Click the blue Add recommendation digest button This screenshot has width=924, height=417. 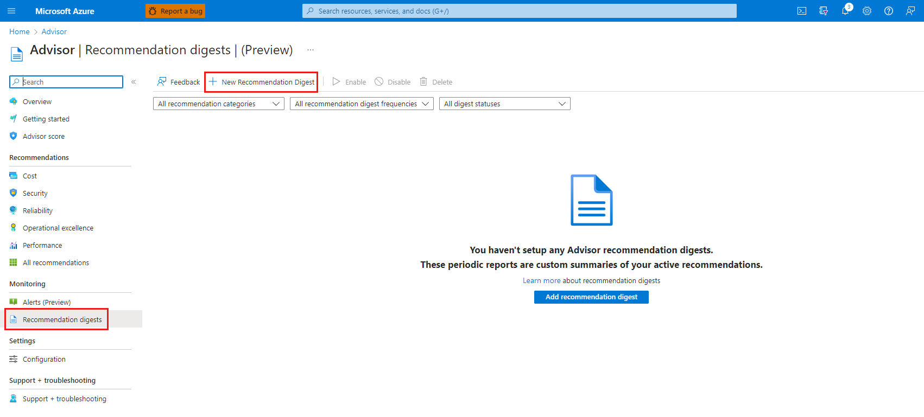[x=591, y=297]
